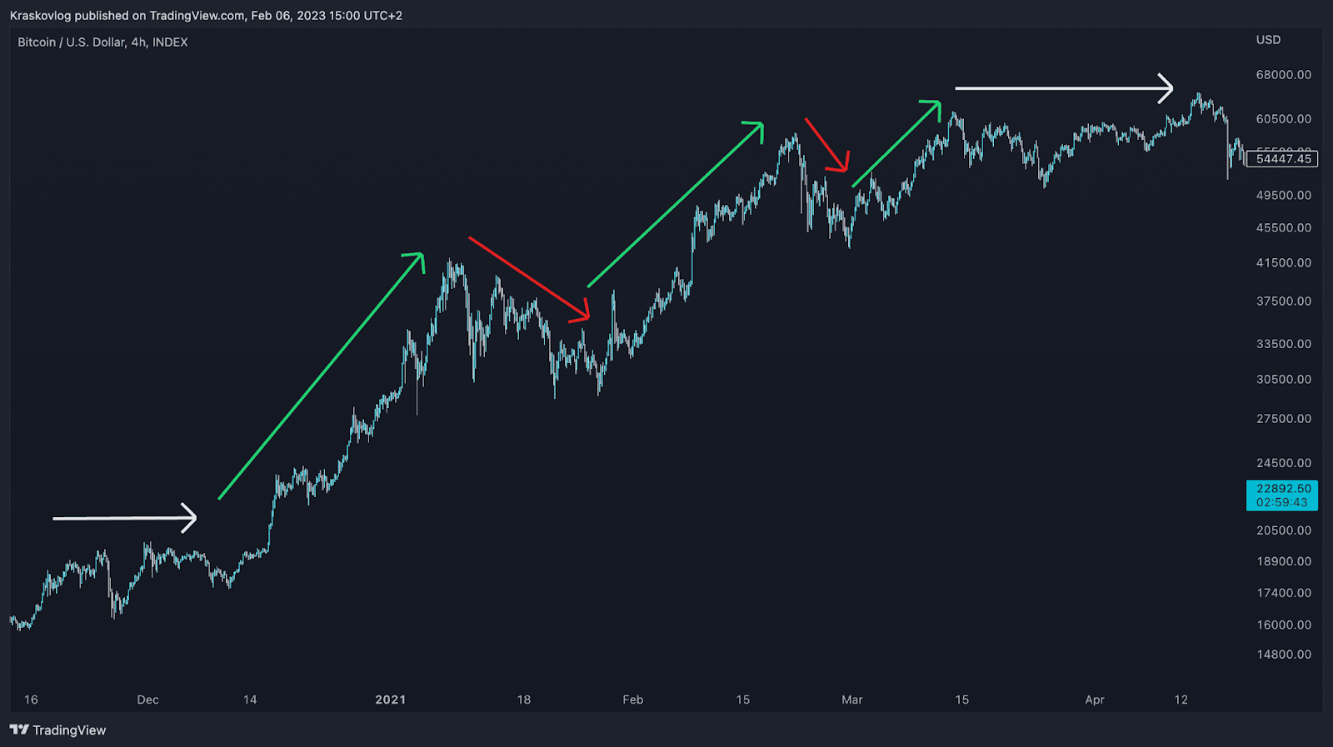1333x747 pixels.
Task: Click the 'Mar' date axis label
Action: 851,700
